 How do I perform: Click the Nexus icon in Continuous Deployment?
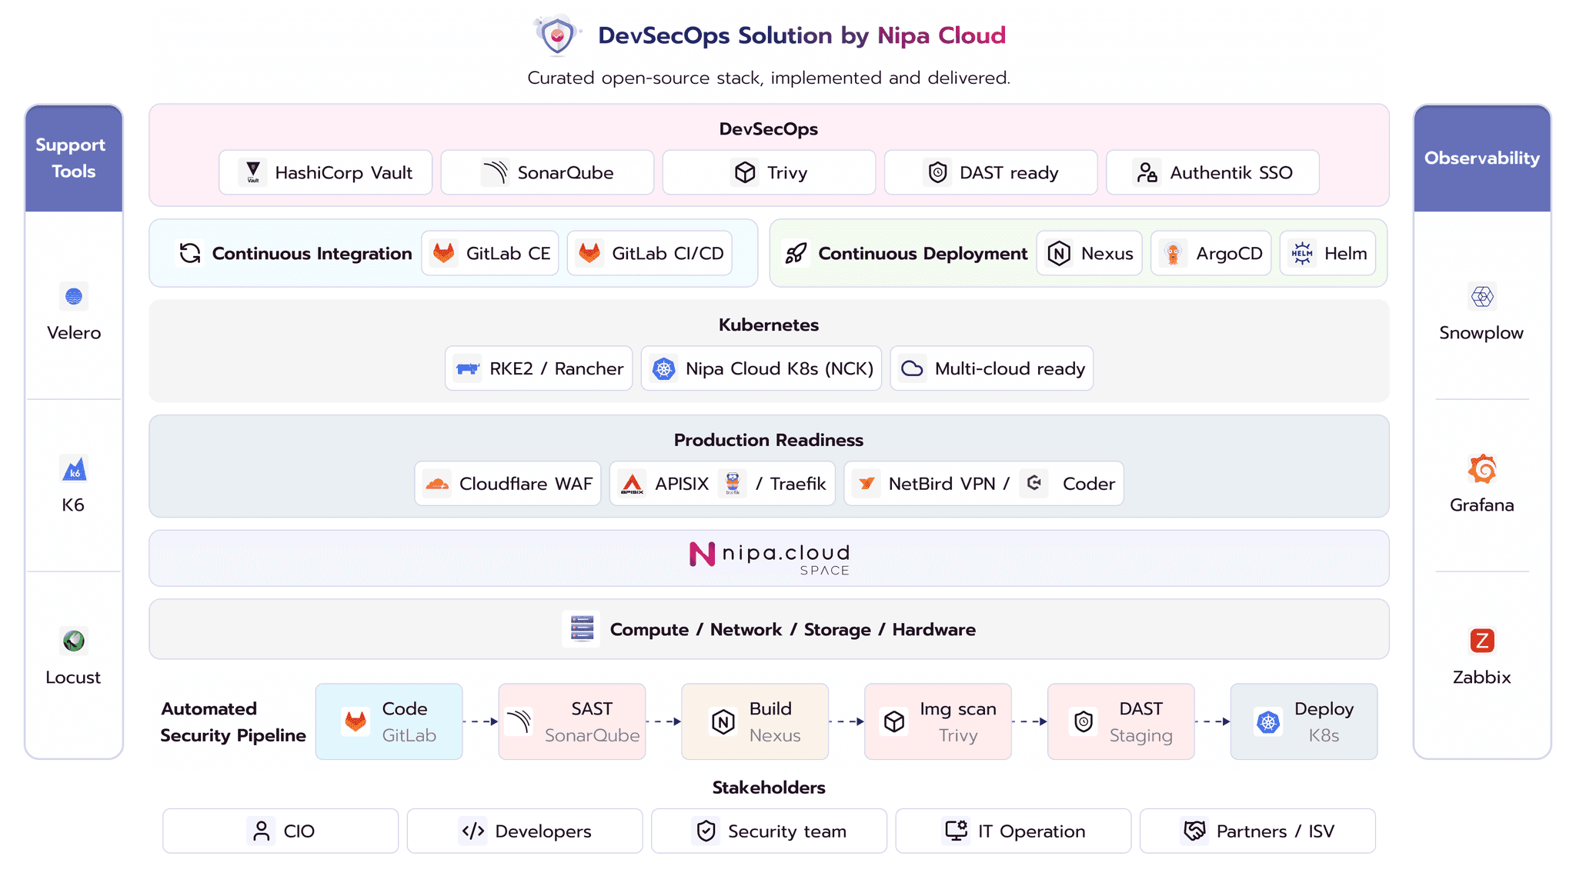(x=1059, y=253)
